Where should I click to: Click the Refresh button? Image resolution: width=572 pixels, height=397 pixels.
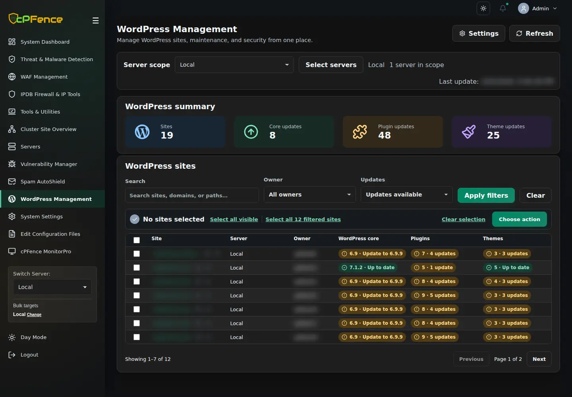coord(535,33)
